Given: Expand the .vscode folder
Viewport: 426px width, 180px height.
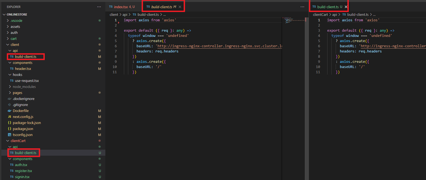Looking at the screenshot, I should click(8, 21).
